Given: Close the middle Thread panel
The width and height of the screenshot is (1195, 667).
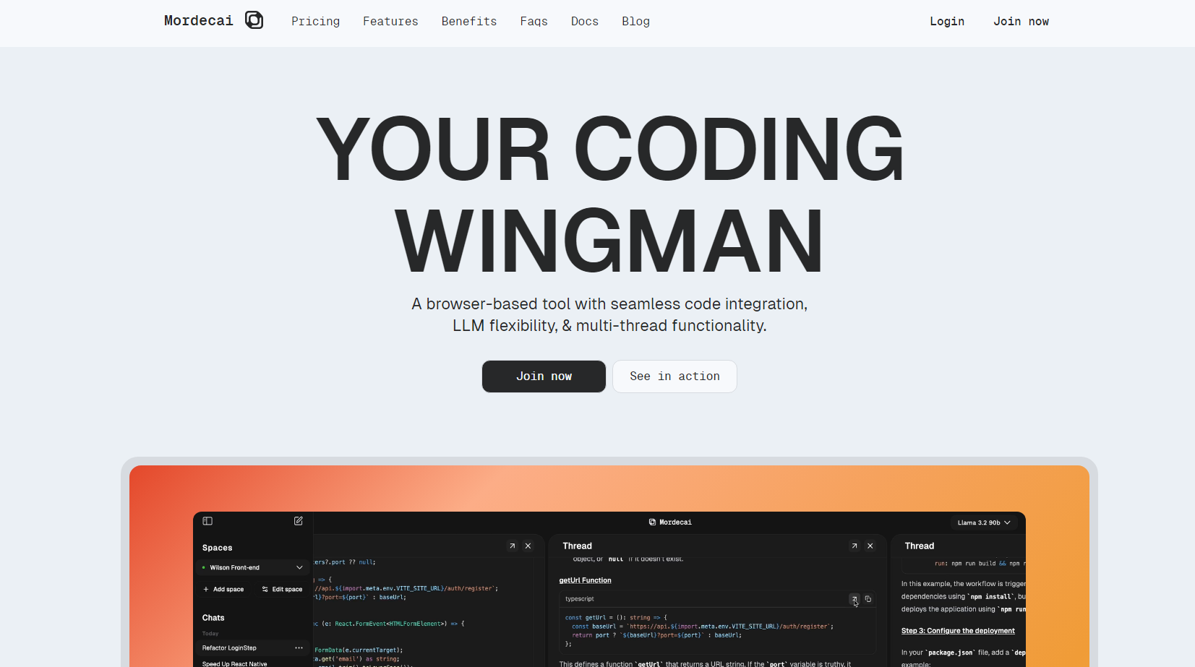Looking at the screenshot, I should [870, 546].
